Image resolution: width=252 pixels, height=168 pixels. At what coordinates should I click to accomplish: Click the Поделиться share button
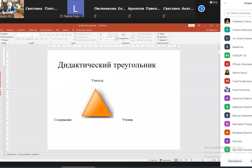pyautogui.click(x=211, y=30)
